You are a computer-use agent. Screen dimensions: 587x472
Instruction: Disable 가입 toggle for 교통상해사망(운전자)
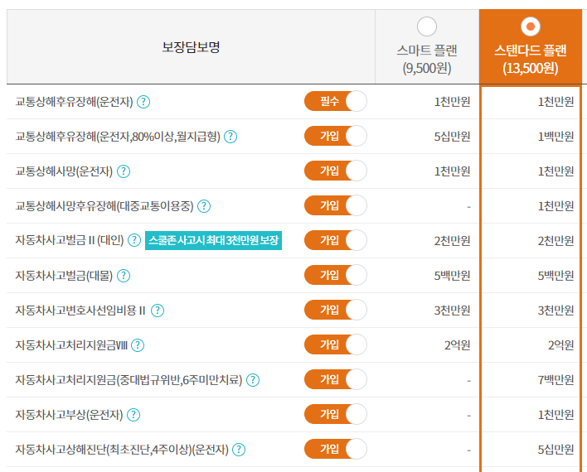coord(336,171)
